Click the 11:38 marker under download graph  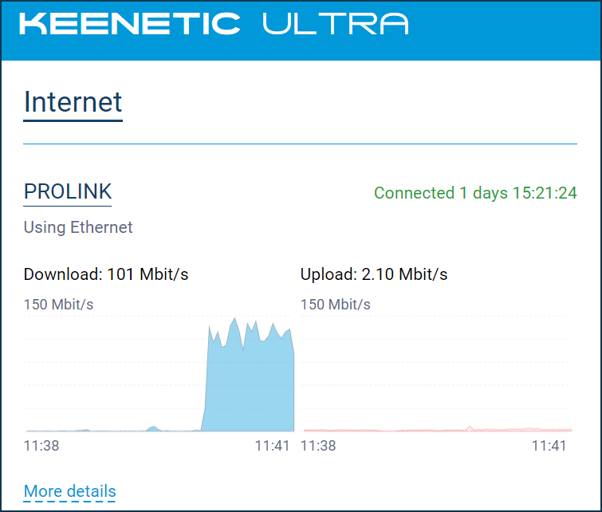click(x=41, y=446)
